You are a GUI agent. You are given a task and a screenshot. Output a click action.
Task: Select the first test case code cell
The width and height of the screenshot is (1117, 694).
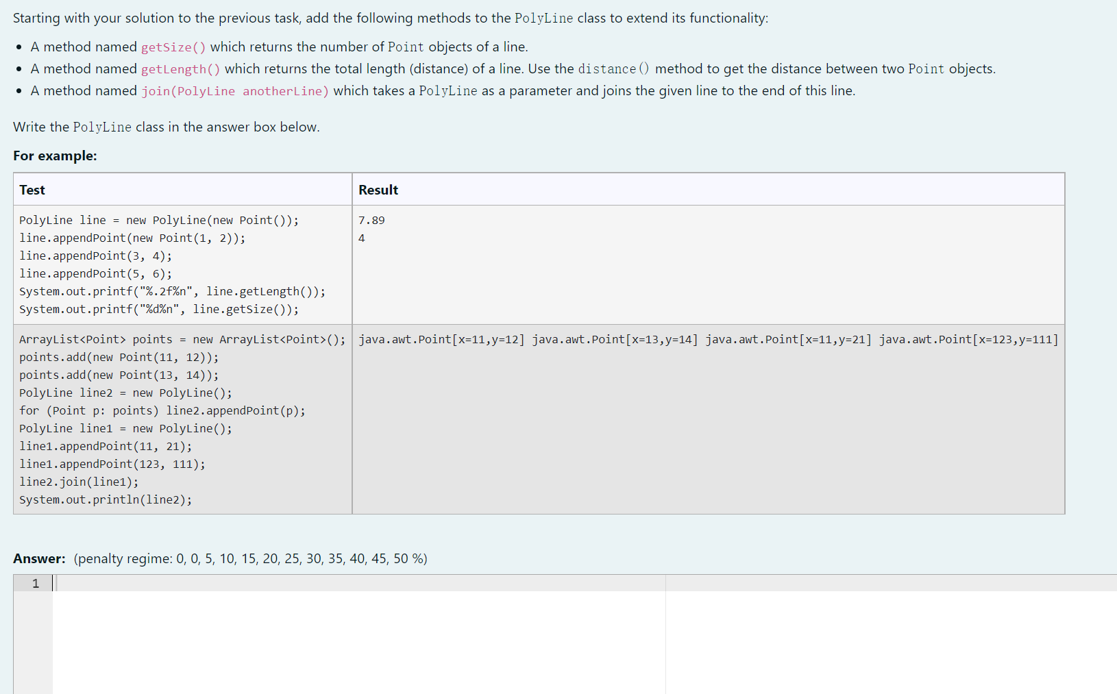tap(171, 264)
